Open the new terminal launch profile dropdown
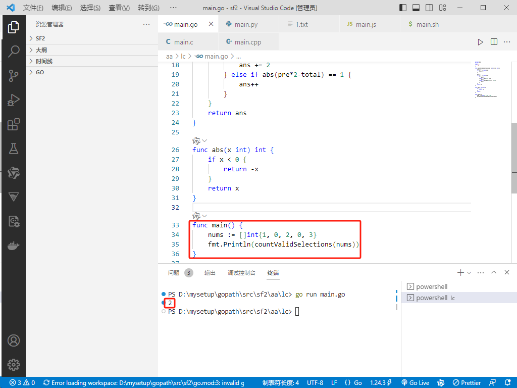Viewport: 517px width, 388px height. [469, 273]
